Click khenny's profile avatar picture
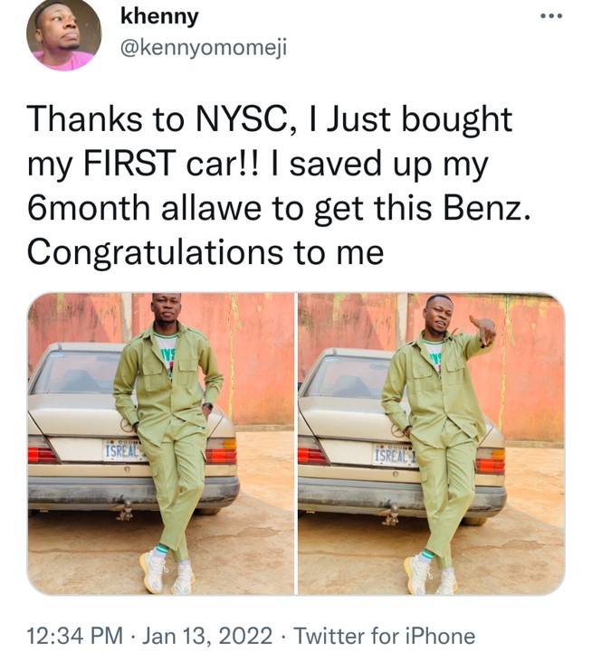This screenshot has width=592, height=651. click(x=64, y=34)
